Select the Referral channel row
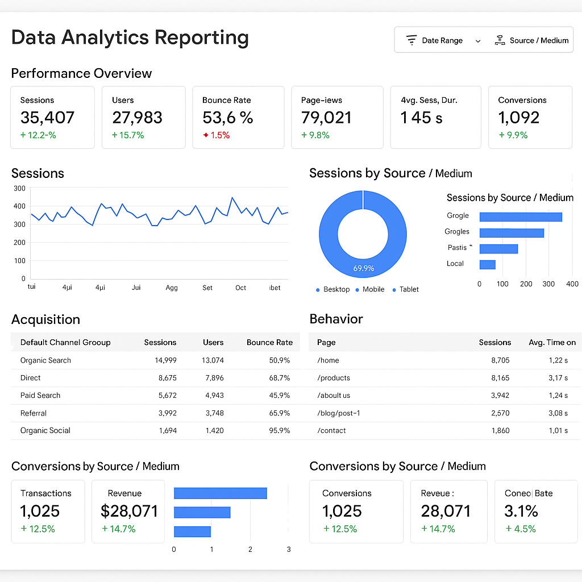The height and width of the screenshot is (582, 582). (155, 413)
